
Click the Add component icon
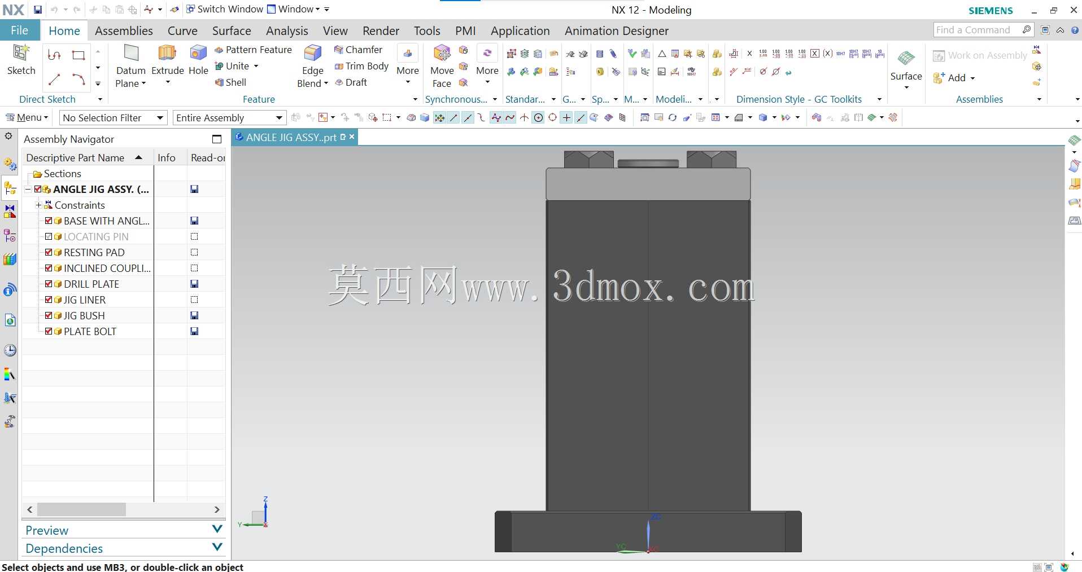click(x=939, y=78)
